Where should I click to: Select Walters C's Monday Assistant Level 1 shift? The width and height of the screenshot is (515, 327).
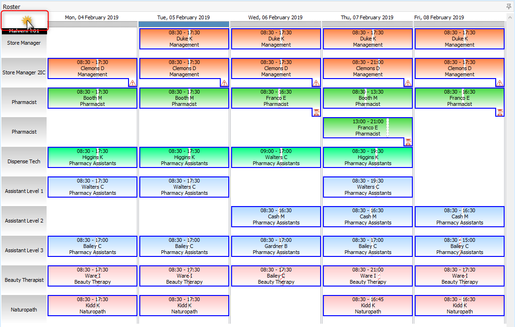[x=92, y=187]
